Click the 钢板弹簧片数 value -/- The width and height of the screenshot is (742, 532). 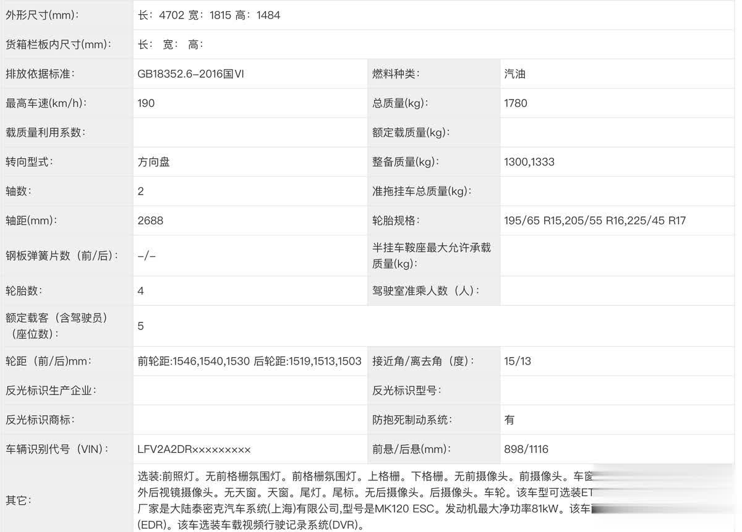pos(147,255)
